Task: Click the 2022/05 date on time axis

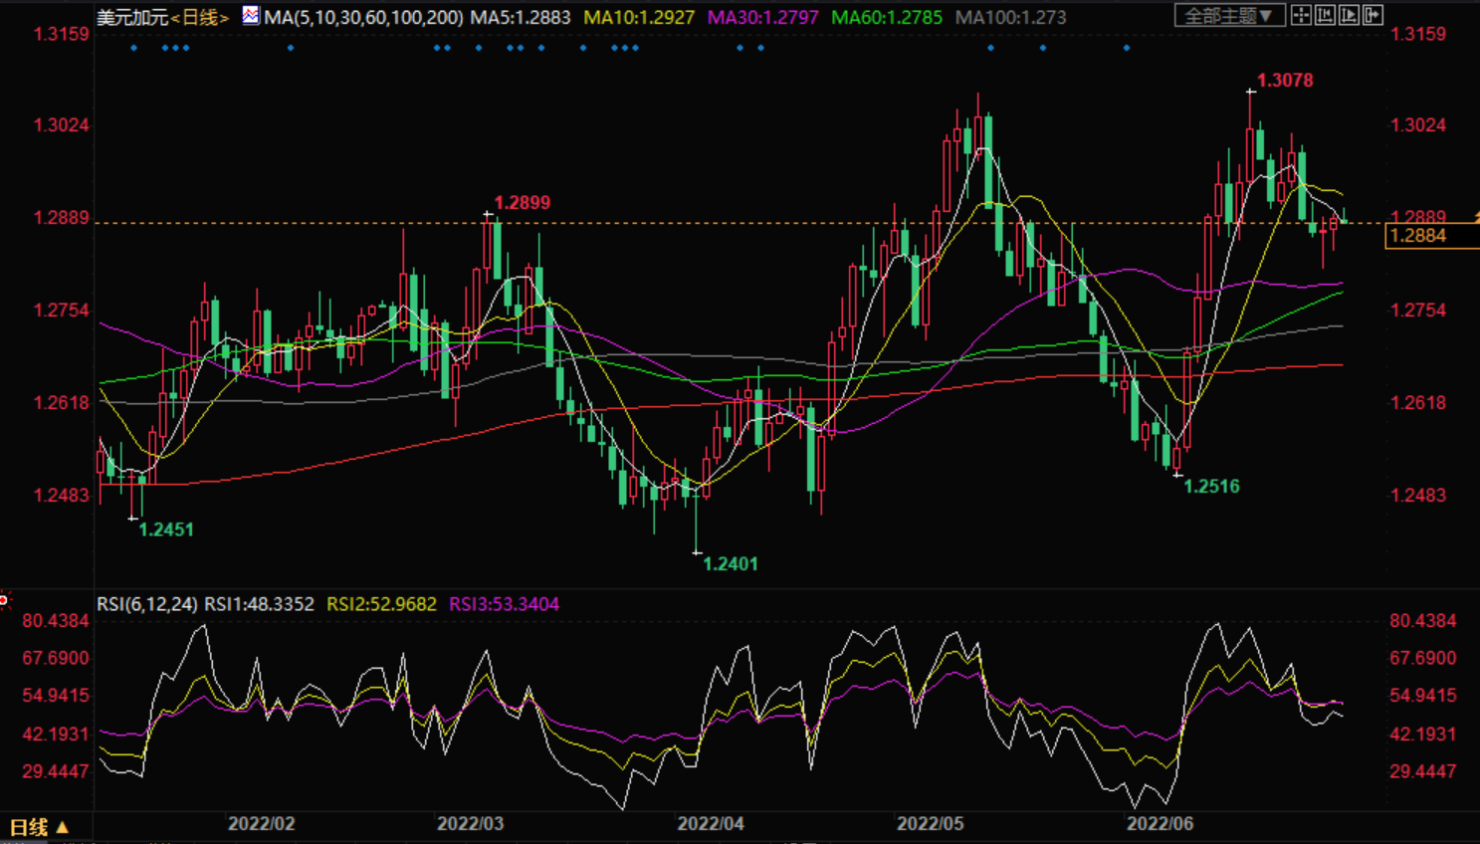Action: coord(930,824)
